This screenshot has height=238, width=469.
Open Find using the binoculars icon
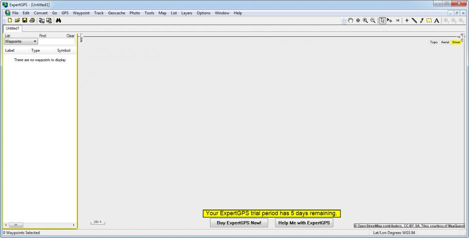click(x=58, y=20)
